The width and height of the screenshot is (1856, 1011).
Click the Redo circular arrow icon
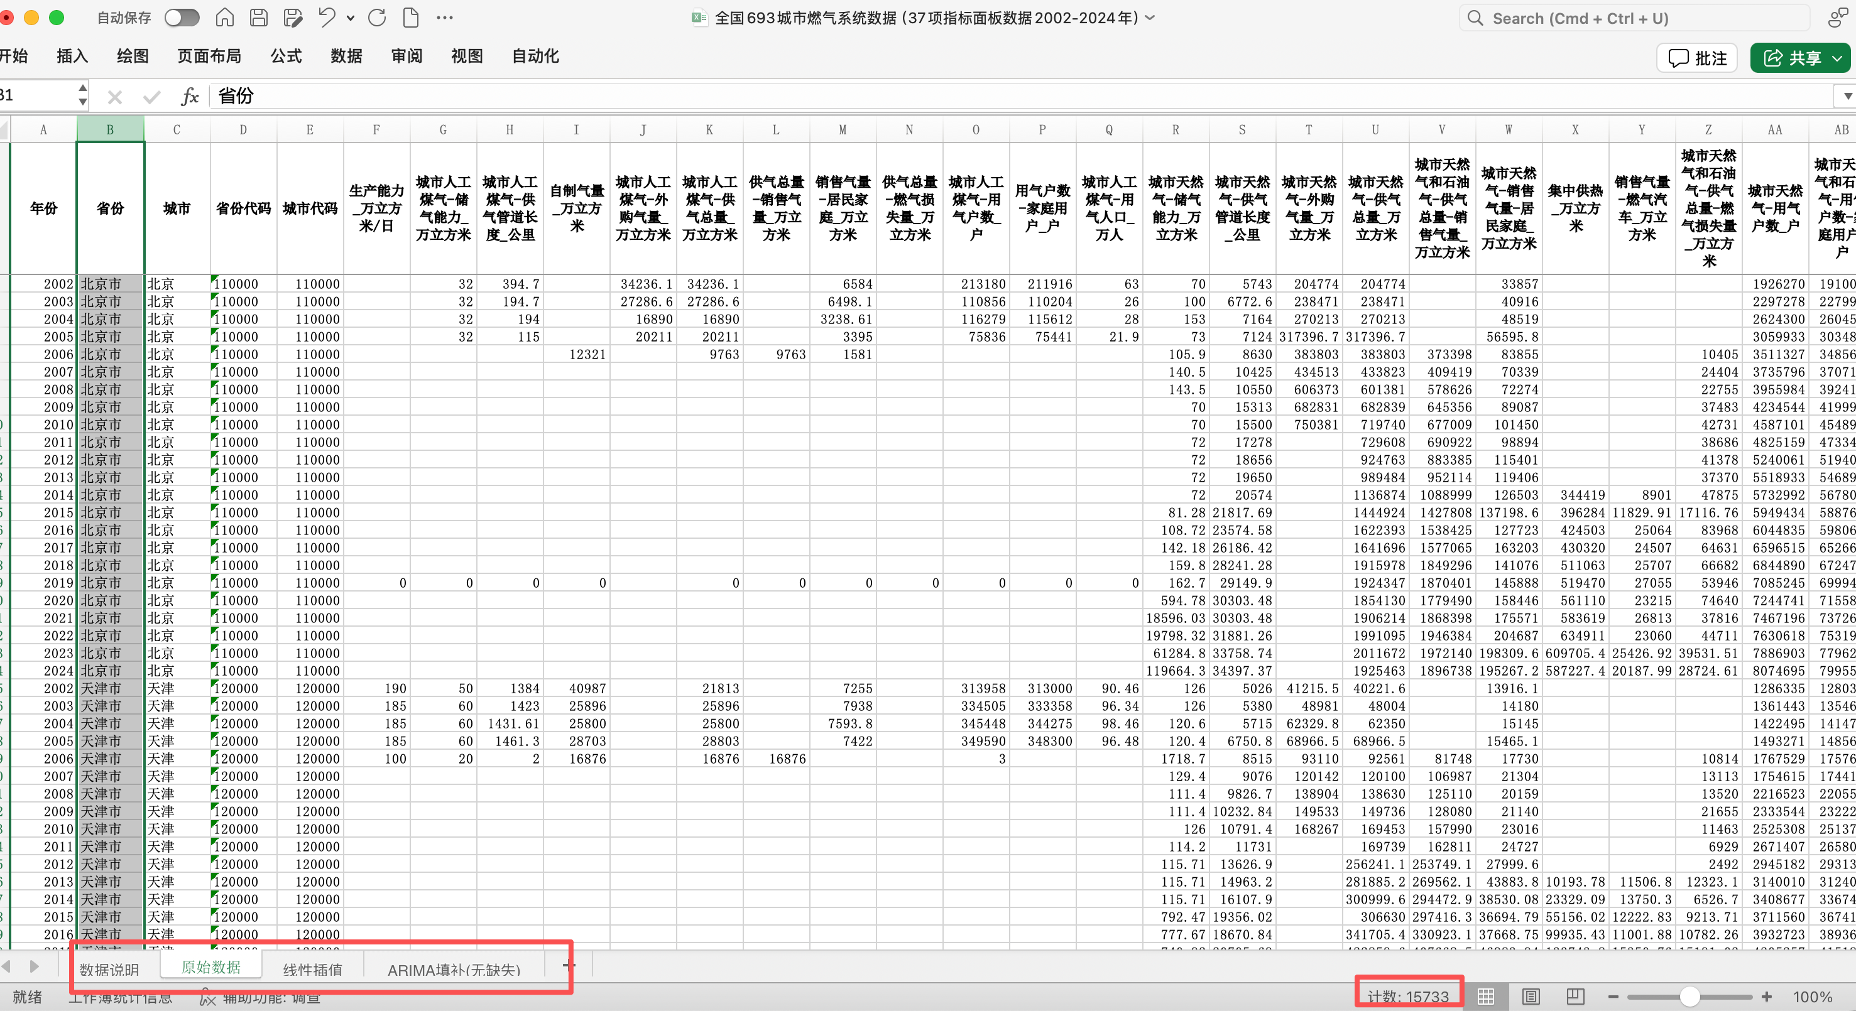click(377, 18)
